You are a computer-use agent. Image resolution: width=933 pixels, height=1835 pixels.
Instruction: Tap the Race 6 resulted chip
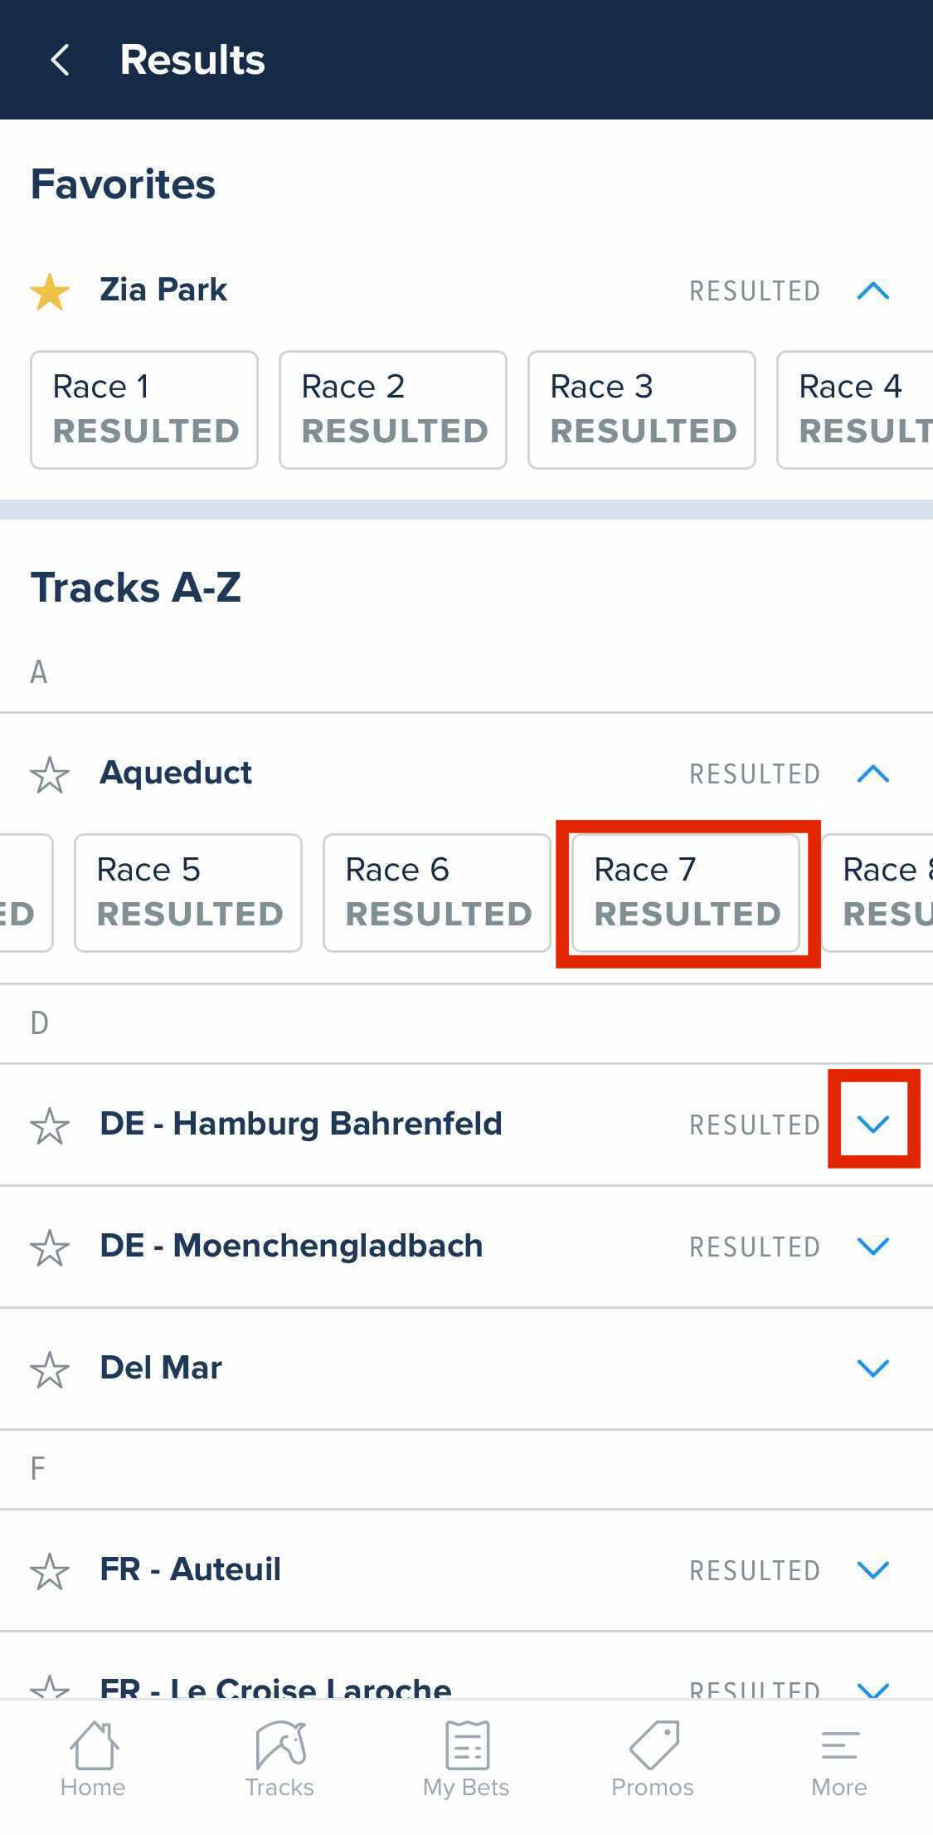coord(437,892)
